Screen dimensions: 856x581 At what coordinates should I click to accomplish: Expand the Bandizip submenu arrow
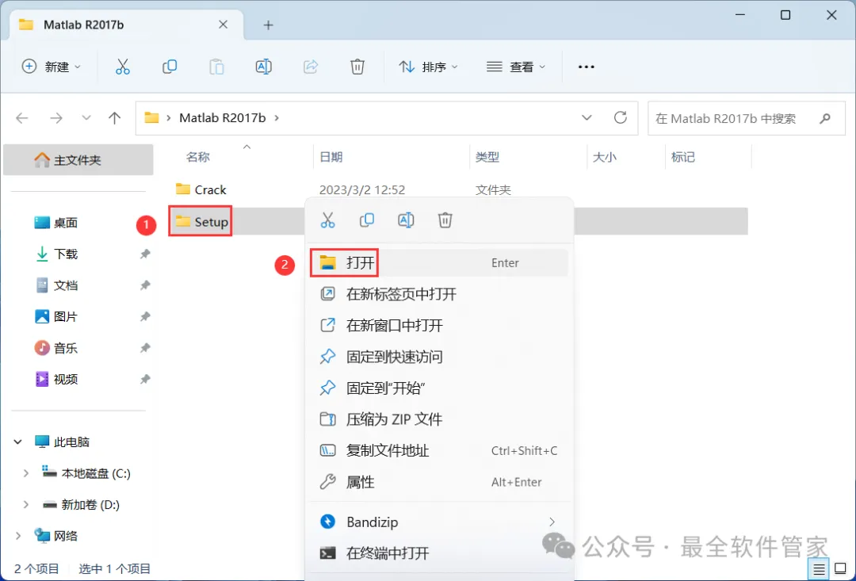tap(552, 522)
